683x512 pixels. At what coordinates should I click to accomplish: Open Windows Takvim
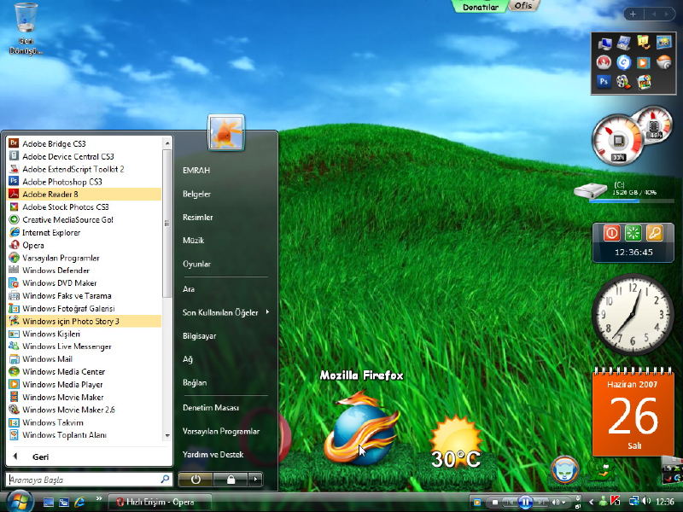click(x=84, y=422)
